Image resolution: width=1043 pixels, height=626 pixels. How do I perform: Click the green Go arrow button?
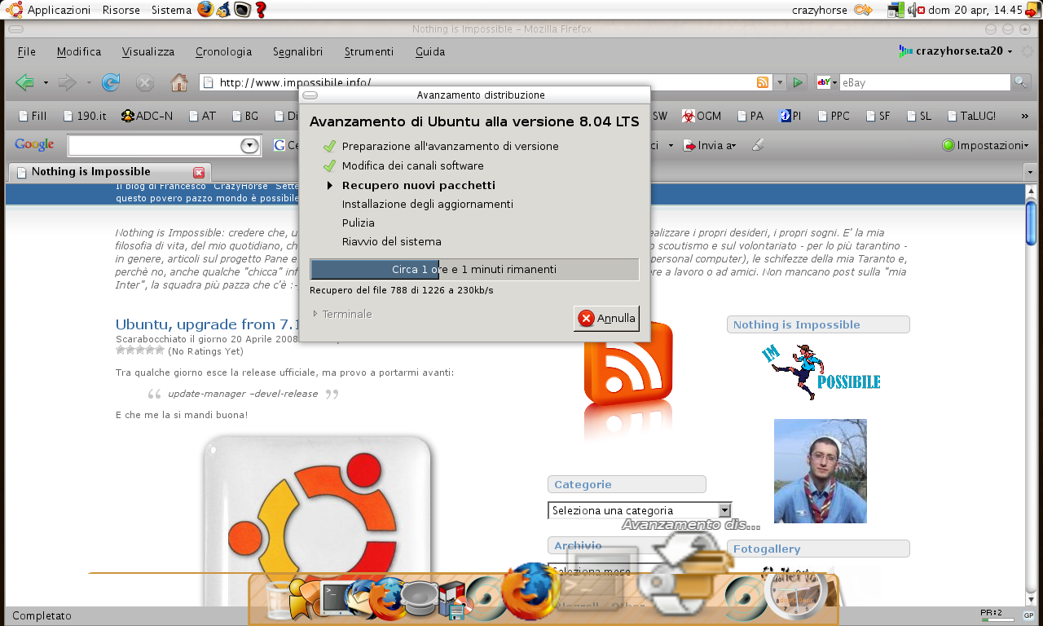tap(798, 82)
